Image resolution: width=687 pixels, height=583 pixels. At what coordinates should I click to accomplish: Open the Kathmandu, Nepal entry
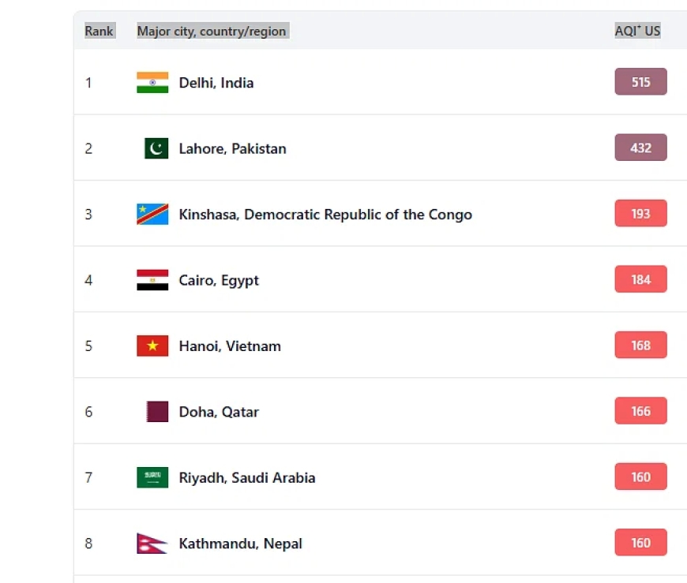[x=241, y=544]
